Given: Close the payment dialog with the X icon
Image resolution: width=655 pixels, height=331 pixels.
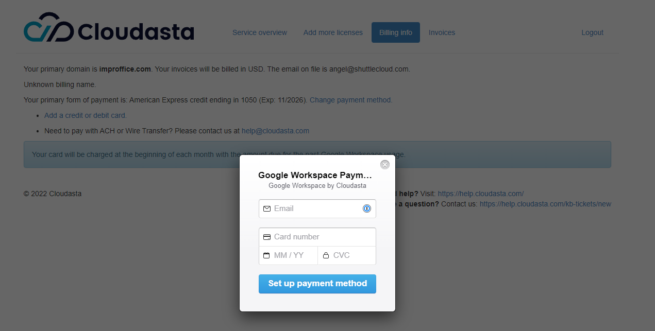Looking at the screenshot, I should coord(385,165).
